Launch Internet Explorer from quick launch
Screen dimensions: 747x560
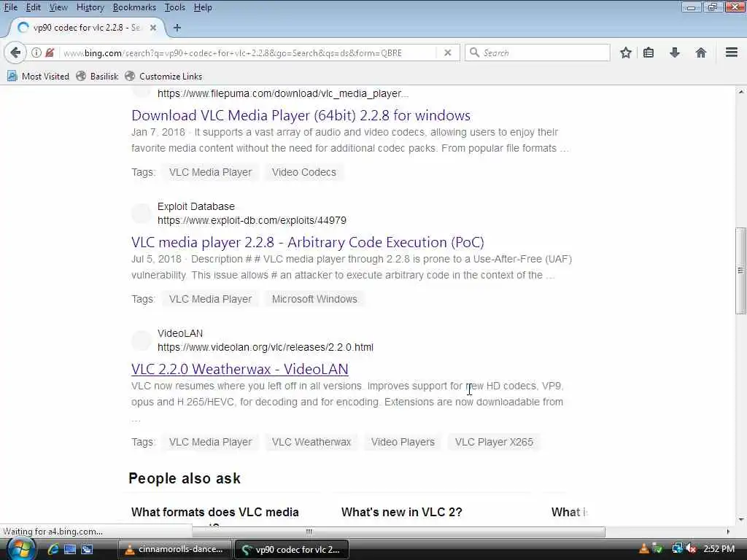pyautogui.click(x=53, y=550)
